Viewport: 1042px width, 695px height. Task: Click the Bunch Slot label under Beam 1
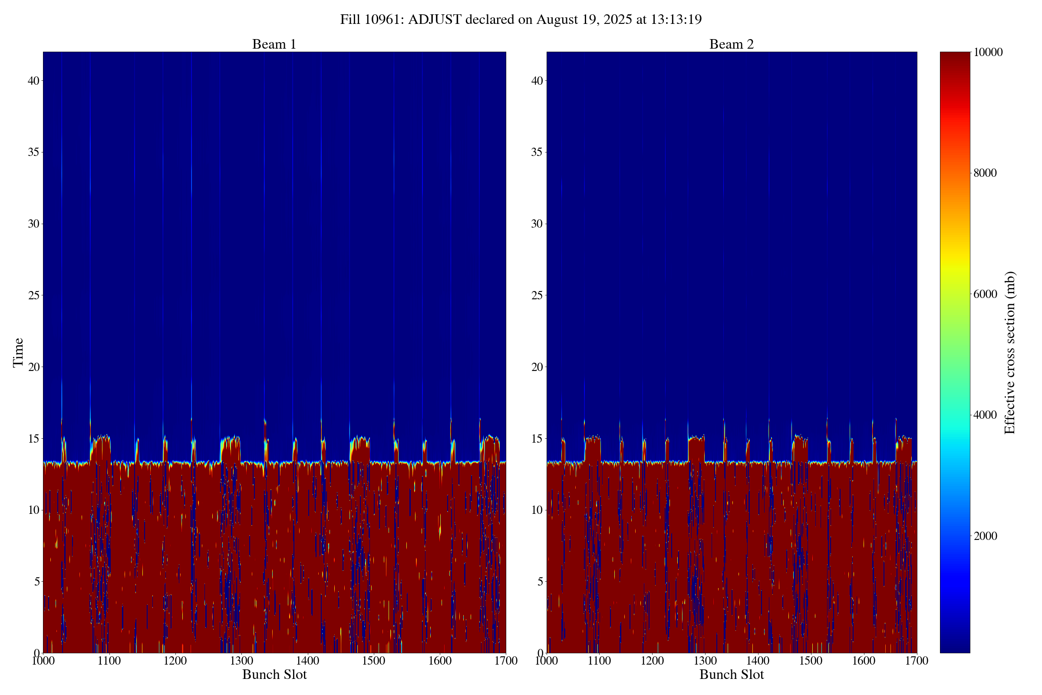coord(274,675)
